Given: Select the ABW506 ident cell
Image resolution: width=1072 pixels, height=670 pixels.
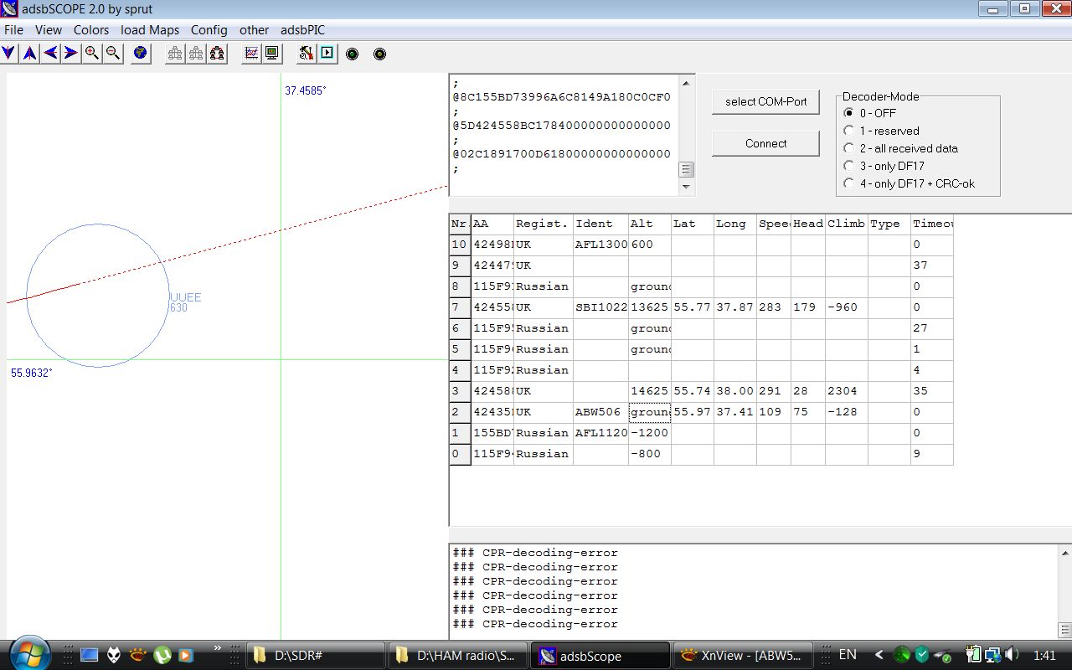Looking at the screenshot, I should [600, 412].
